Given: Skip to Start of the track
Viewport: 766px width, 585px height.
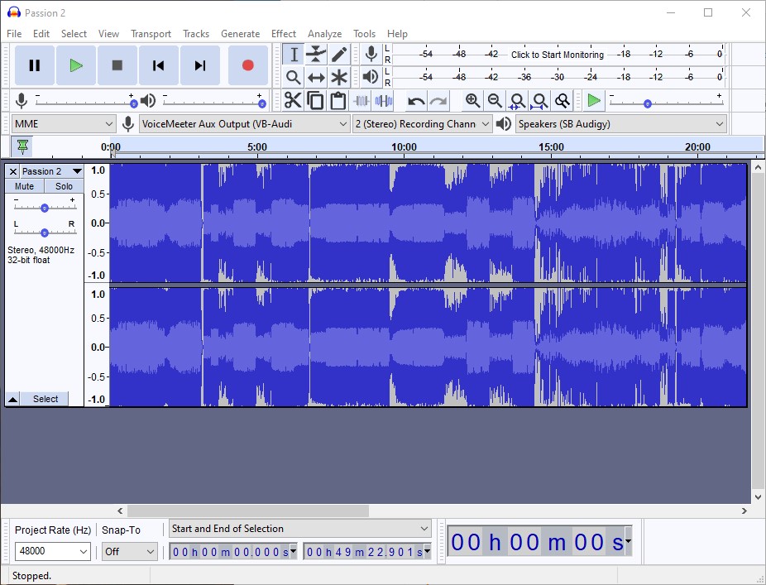Looking at the screenshot, I should (158, 65).
